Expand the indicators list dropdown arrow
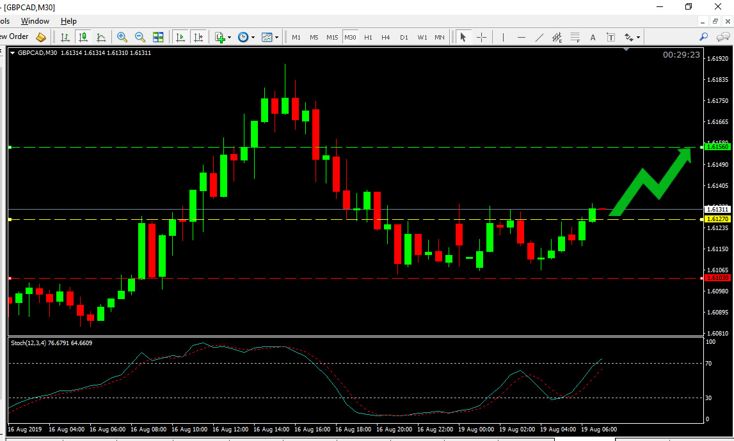The height and width of the screenshot is (441, 734). [229, 38]
